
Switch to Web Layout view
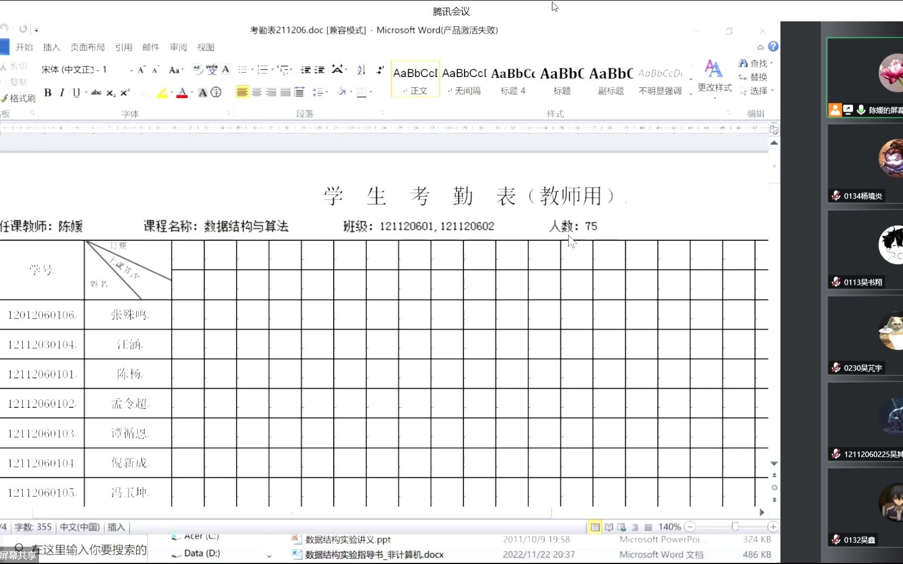tap(622, 527)
